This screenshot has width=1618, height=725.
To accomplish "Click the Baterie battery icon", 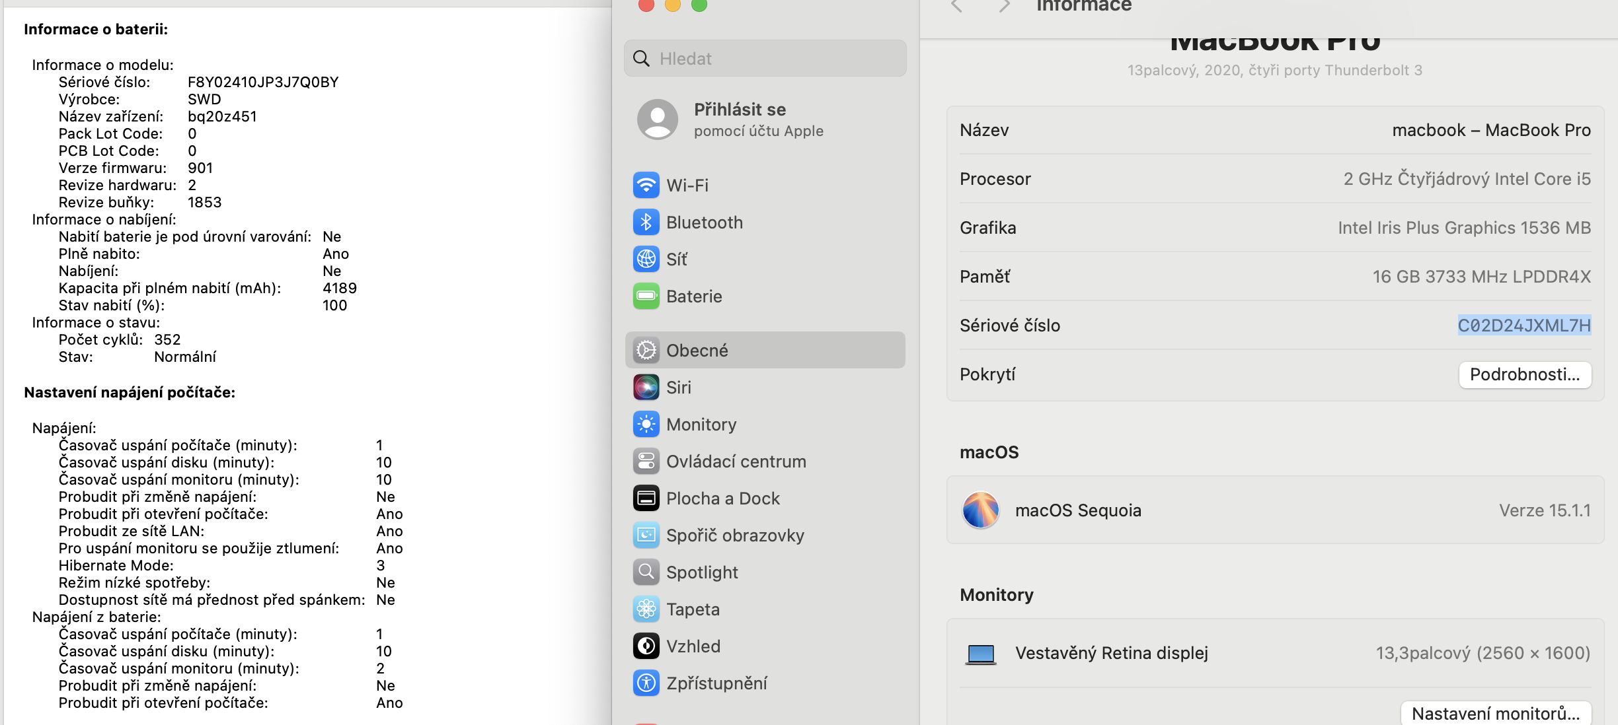I will (646, 296).
